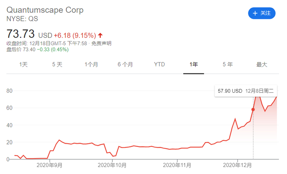Click the red data point marker on chart

point(253,109)
